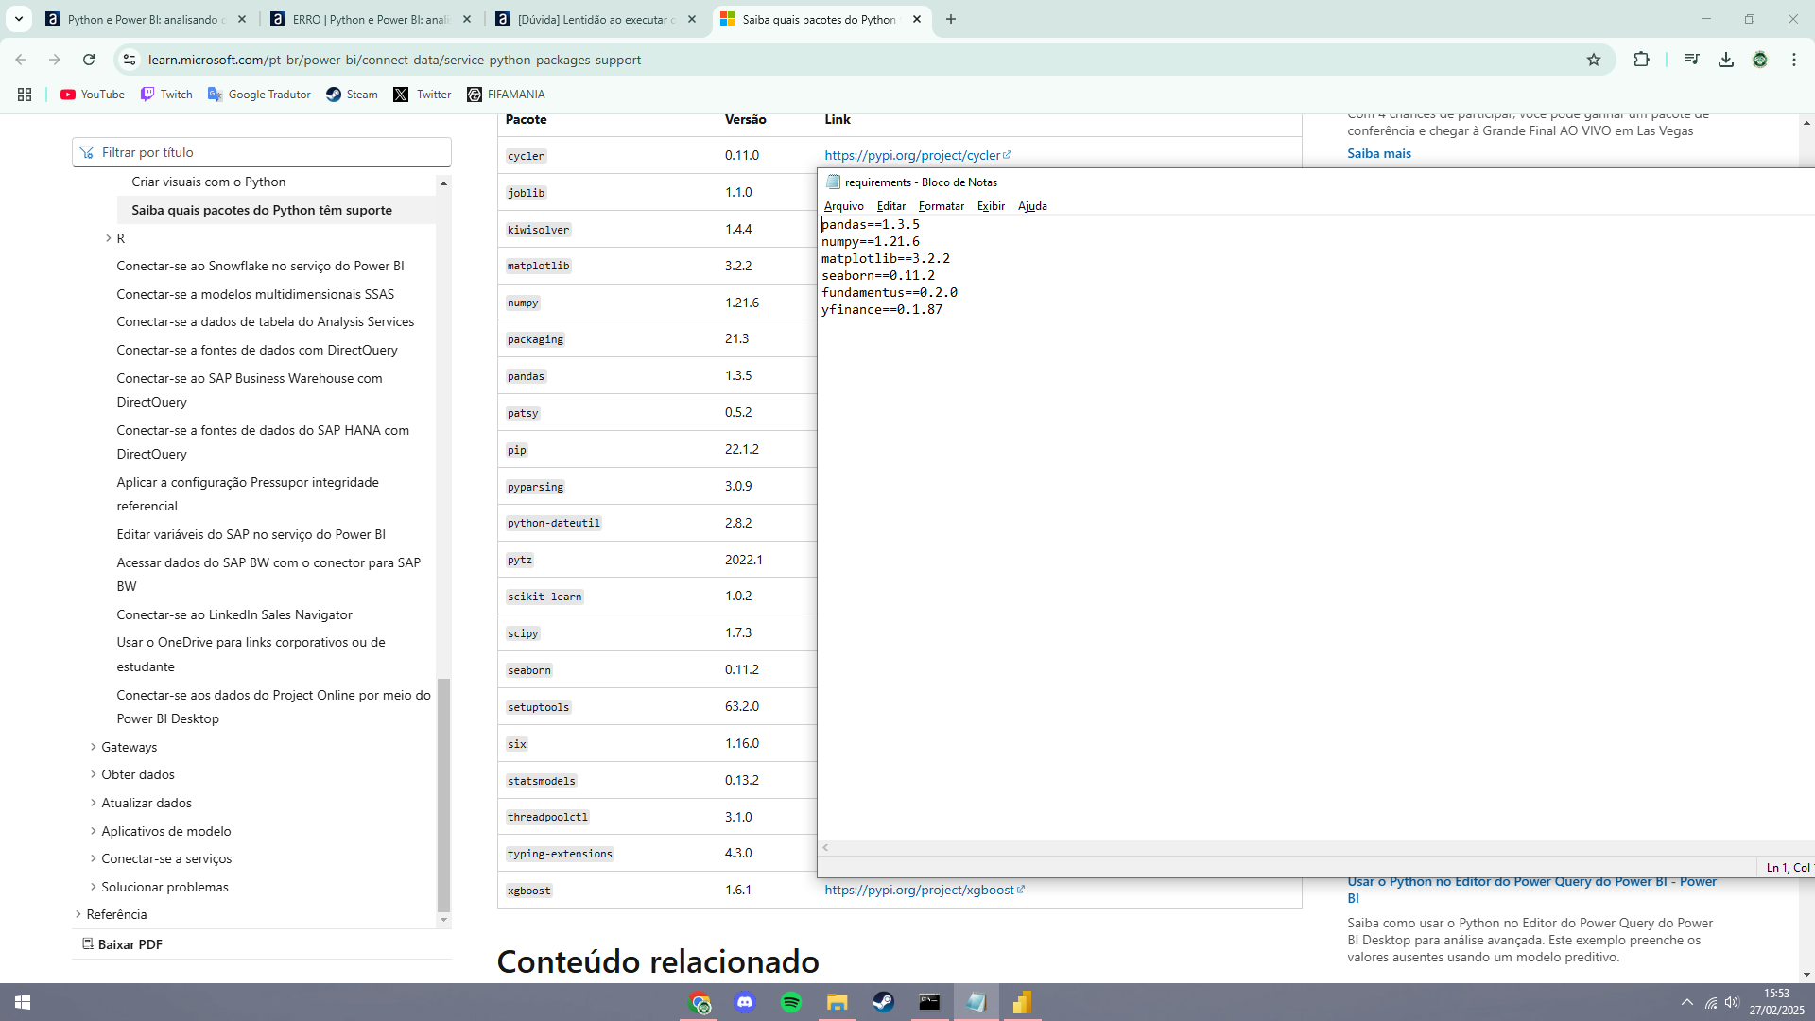Click the sidebar navigation scrollbar thumb
This screenshot has height=1021, width=1815.
443,794
